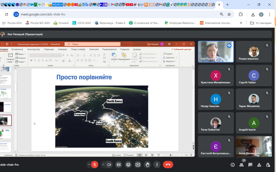This screenshot has height=172, width=276.
Task: Open the Chrome three-dot menu
Action: (x=269, y=14)
